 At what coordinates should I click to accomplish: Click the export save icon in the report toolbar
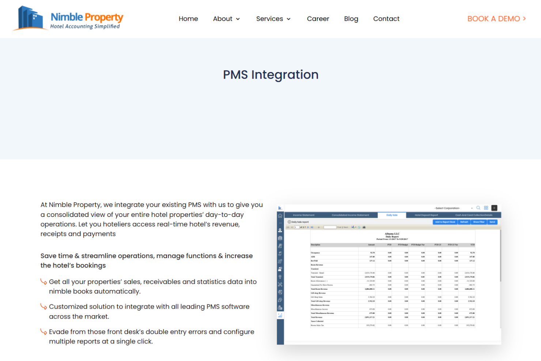pos(353,227)
